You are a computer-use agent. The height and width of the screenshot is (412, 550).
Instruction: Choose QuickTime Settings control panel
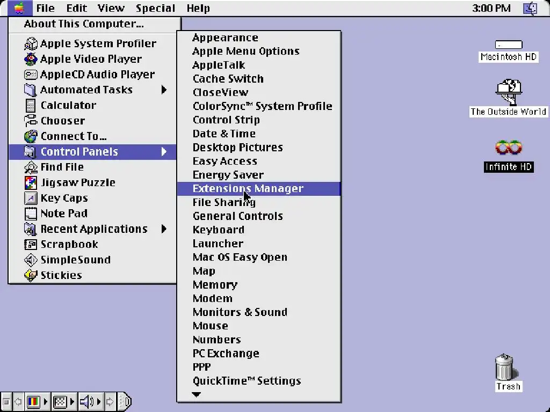259,380
